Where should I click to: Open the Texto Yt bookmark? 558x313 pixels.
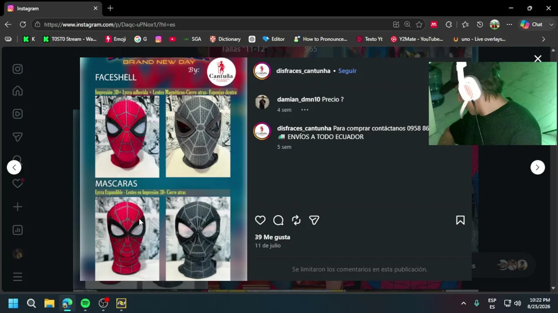pos(369,39)
